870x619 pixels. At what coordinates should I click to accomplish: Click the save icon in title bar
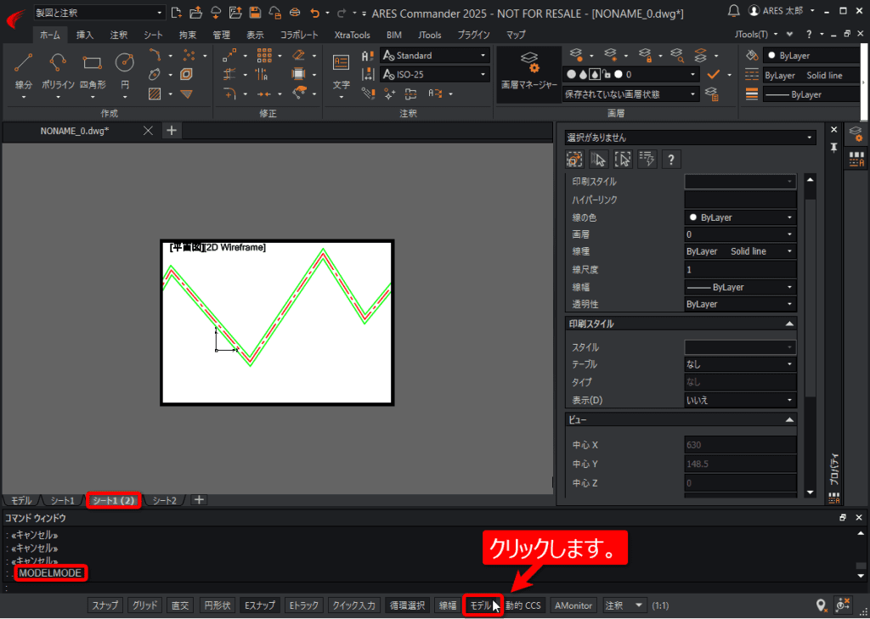(255, 13)
